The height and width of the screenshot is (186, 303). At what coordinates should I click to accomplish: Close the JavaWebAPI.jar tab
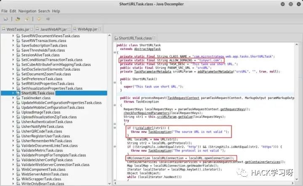pos(68,29)
